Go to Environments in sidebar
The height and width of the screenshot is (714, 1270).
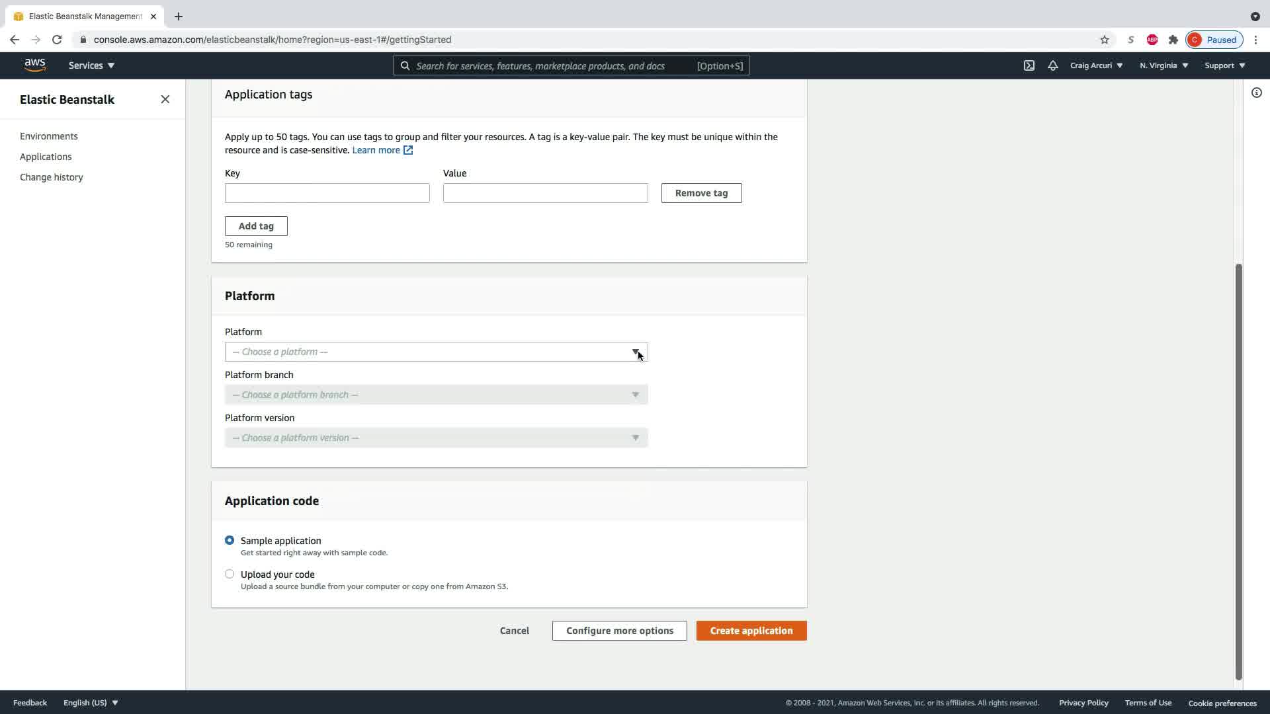coord(49,136)
